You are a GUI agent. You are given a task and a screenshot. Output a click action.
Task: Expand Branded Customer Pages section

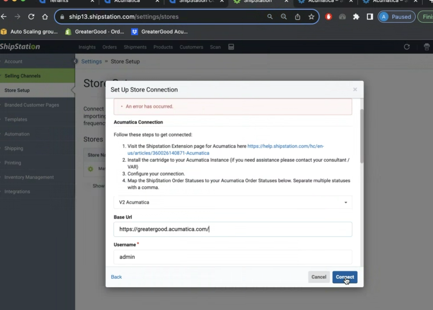[37, 105]
